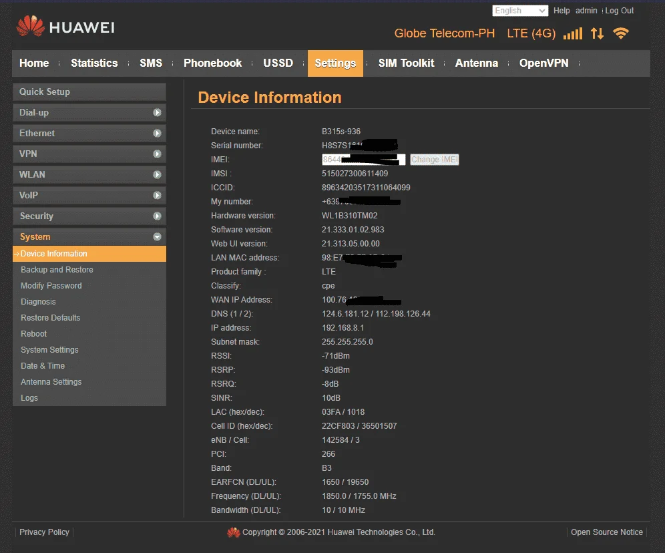Viewport: 665px width, 553px height.
Task: Expand the VPN menu arrow
Action: click(157, 154)
